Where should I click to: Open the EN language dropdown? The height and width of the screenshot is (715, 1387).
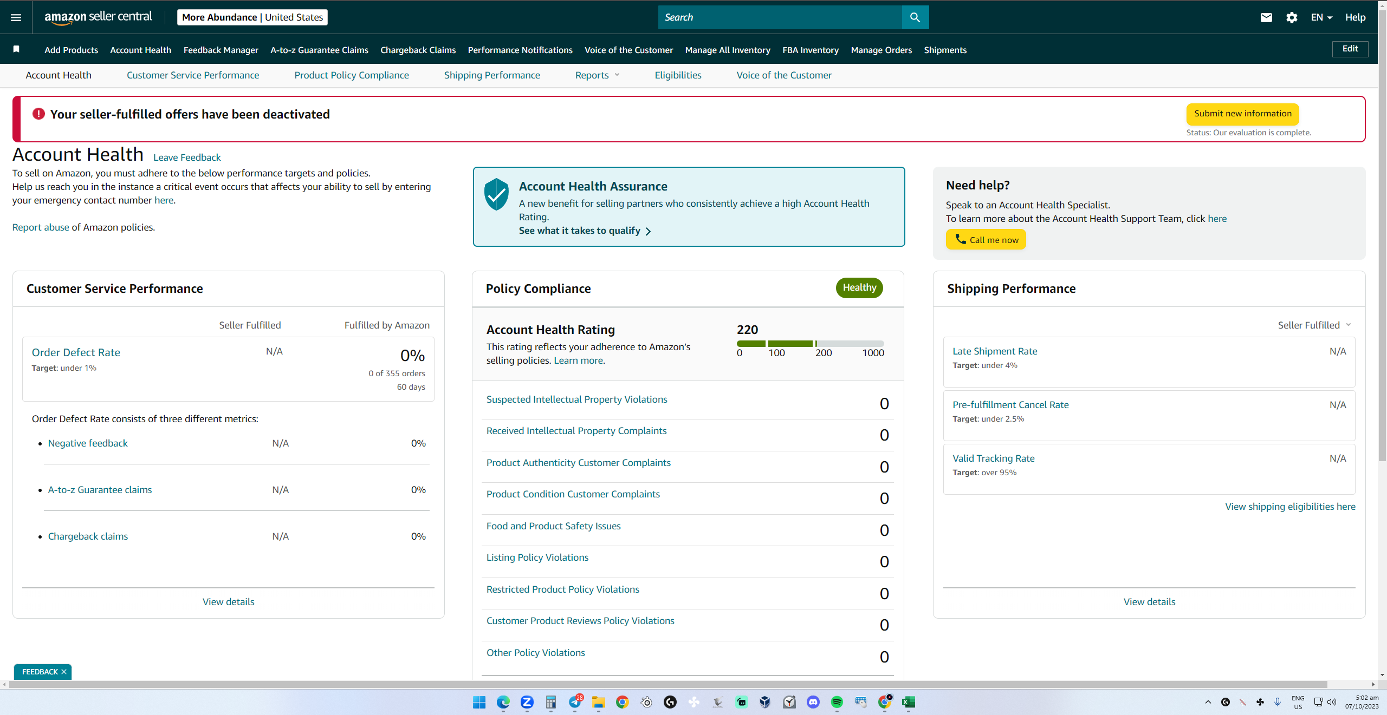coord(1321,17)
